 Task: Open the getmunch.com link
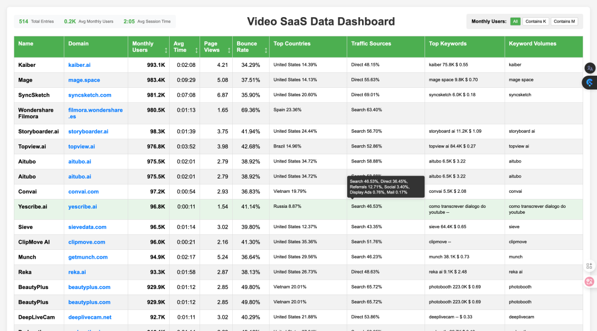click(x=88, y=257)
